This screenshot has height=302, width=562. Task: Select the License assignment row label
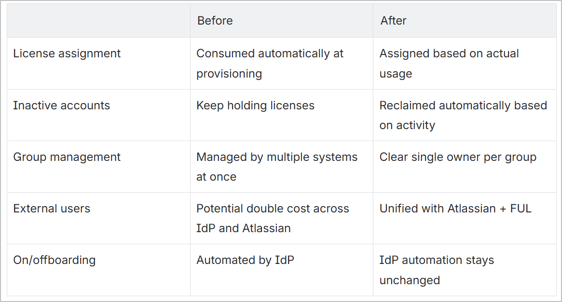click(67, 53)
